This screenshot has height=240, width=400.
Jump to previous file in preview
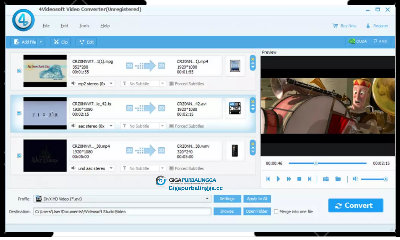point(268,179)
